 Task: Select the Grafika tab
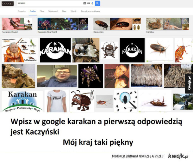click(33, 11)
